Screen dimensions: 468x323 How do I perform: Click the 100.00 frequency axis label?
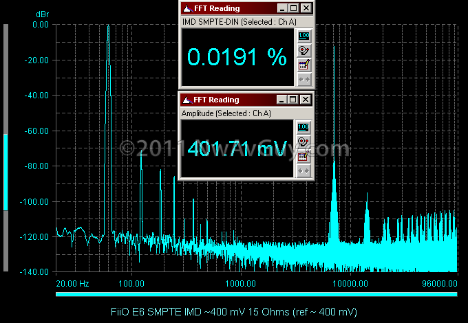click(131, 284)
